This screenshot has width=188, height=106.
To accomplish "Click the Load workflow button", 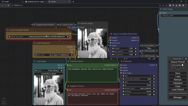I will coord(177,77).
